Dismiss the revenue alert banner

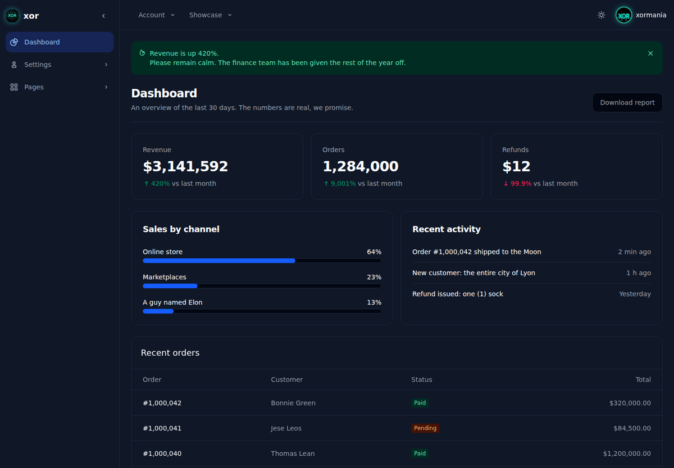coord(650,53)
